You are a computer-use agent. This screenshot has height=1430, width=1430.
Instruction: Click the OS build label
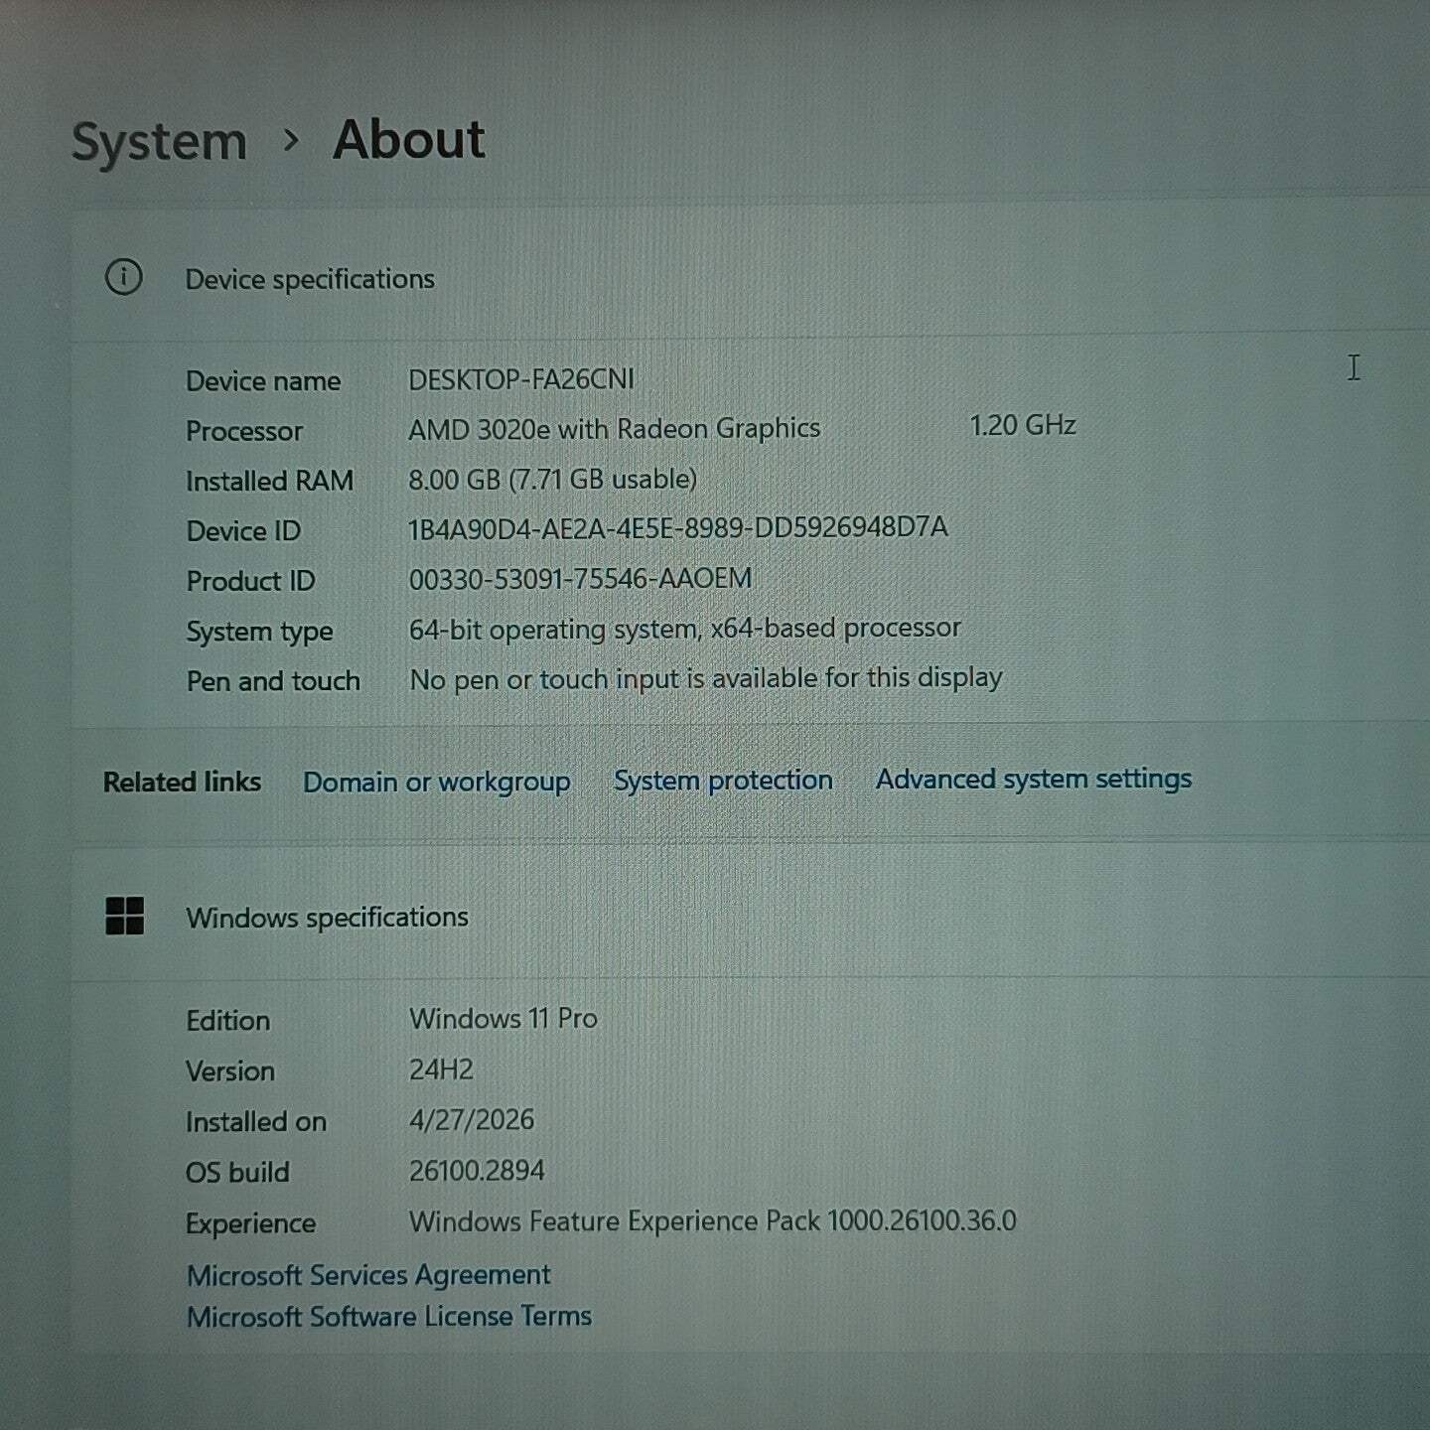pyautogui.click(x=237, y=1173)
